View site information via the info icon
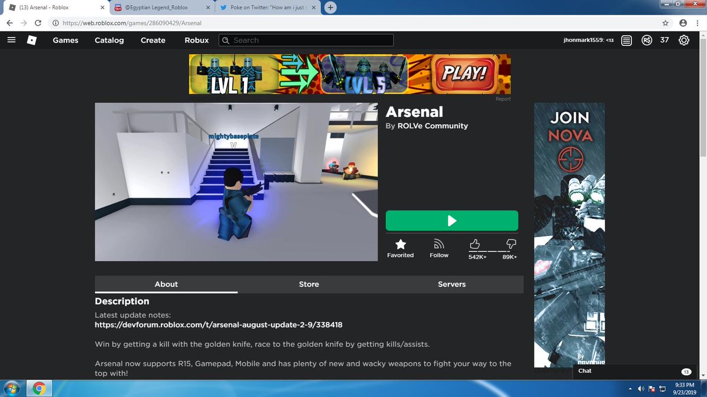 point(55,23)
